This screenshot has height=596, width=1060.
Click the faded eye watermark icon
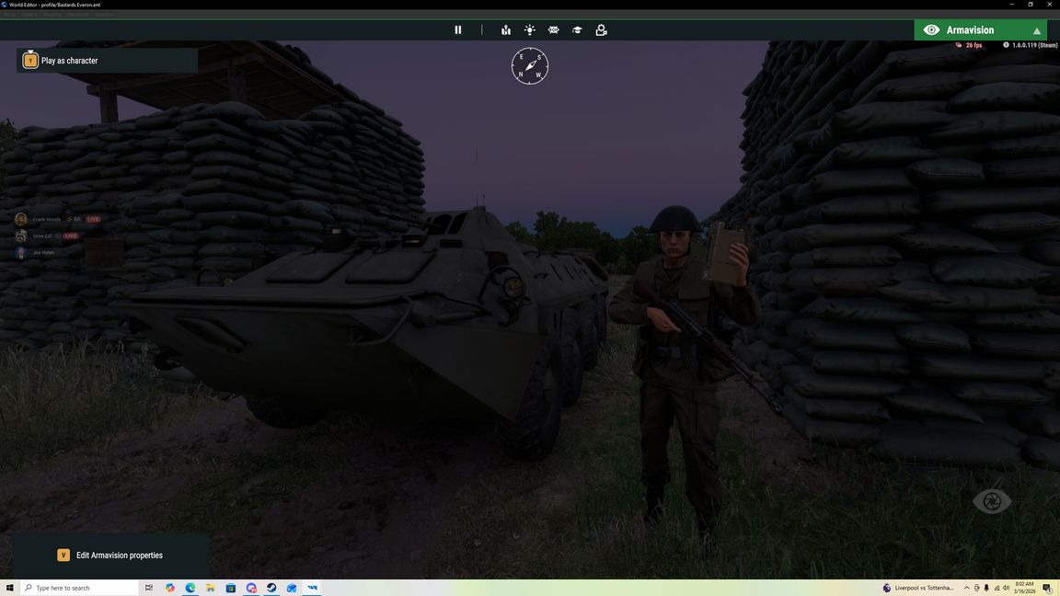pos(992,501)
